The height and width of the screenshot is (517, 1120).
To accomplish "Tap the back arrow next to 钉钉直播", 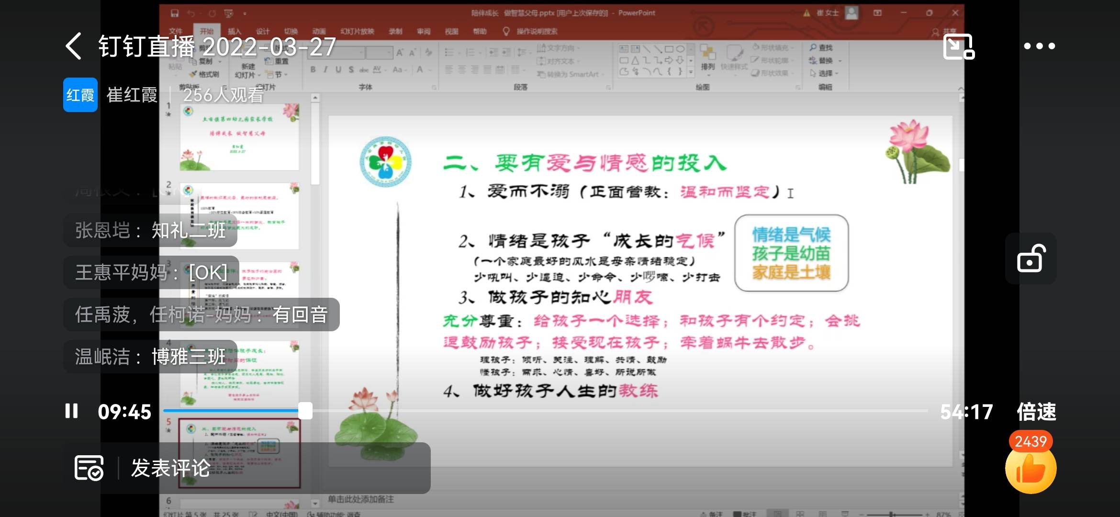I will [x=73, y=47].
